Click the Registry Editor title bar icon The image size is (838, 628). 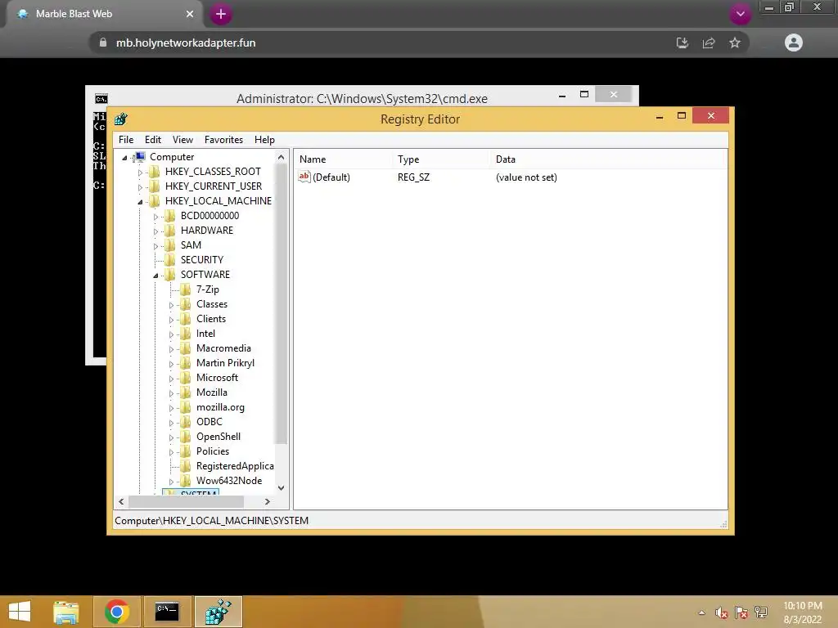coord(121,119)
